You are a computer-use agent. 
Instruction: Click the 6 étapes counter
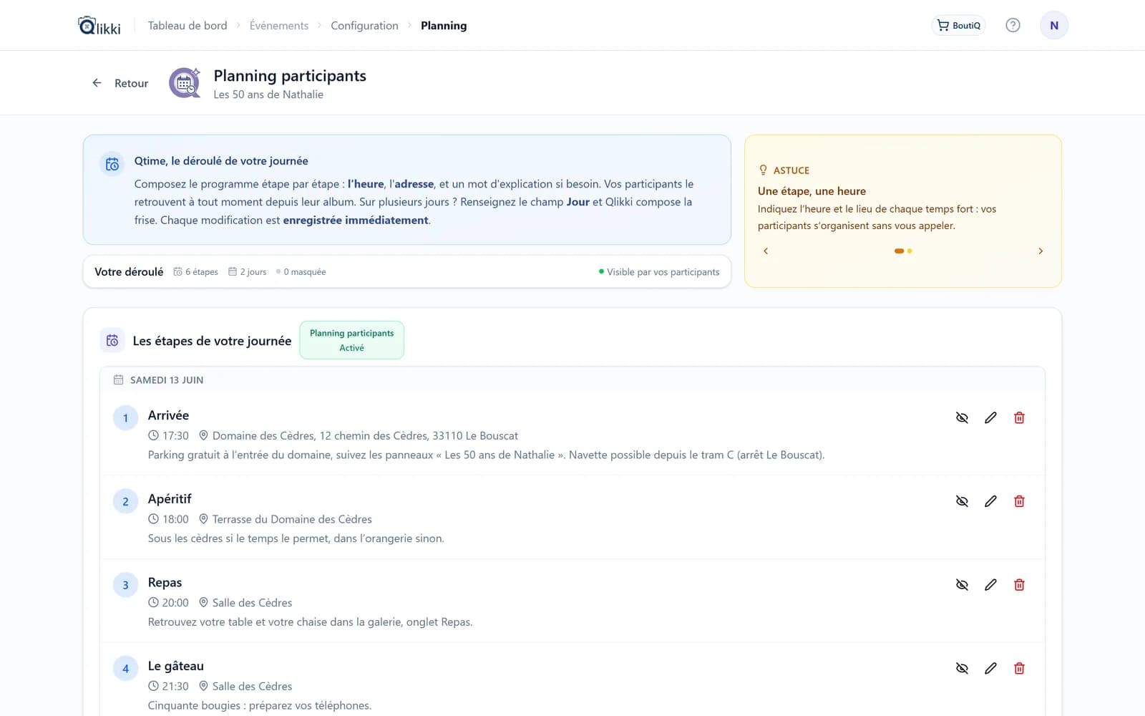[x=196, y=272]
